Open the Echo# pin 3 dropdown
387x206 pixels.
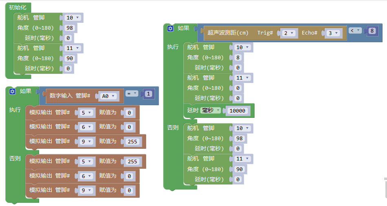[333, 33]
